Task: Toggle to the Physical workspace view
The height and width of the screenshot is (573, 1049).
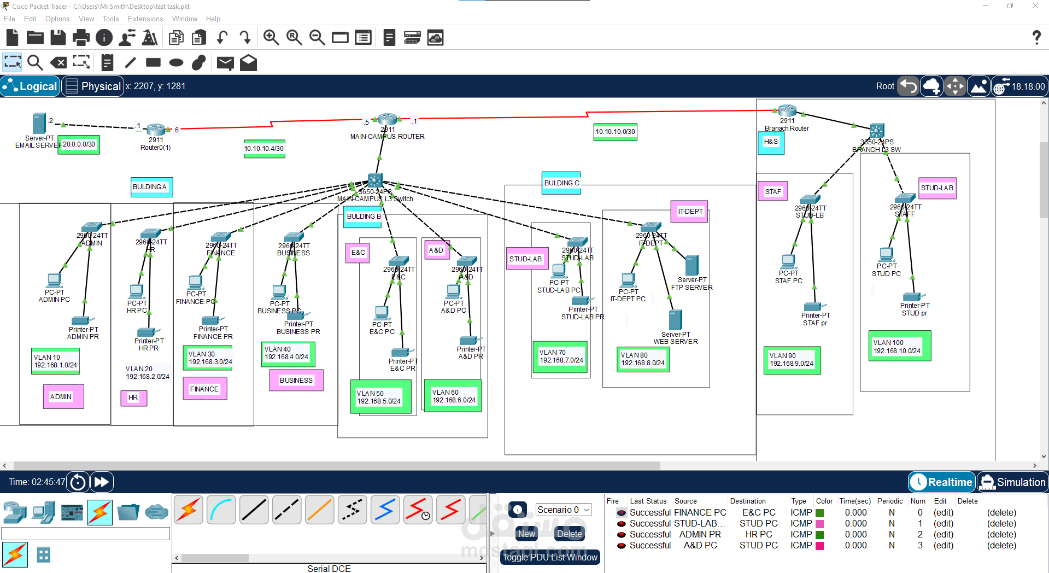Action: tap(92, 86)
